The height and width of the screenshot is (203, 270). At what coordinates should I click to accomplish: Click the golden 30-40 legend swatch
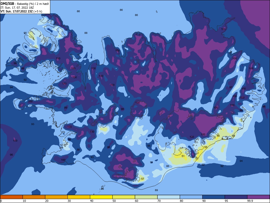click(x=79, y=197)
